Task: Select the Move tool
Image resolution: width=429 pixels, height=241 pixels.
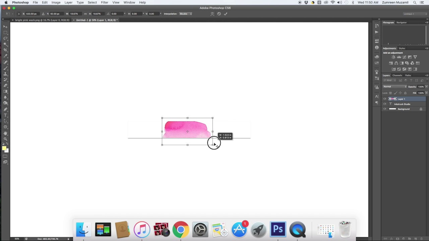Action: click(x=5, y=26)
